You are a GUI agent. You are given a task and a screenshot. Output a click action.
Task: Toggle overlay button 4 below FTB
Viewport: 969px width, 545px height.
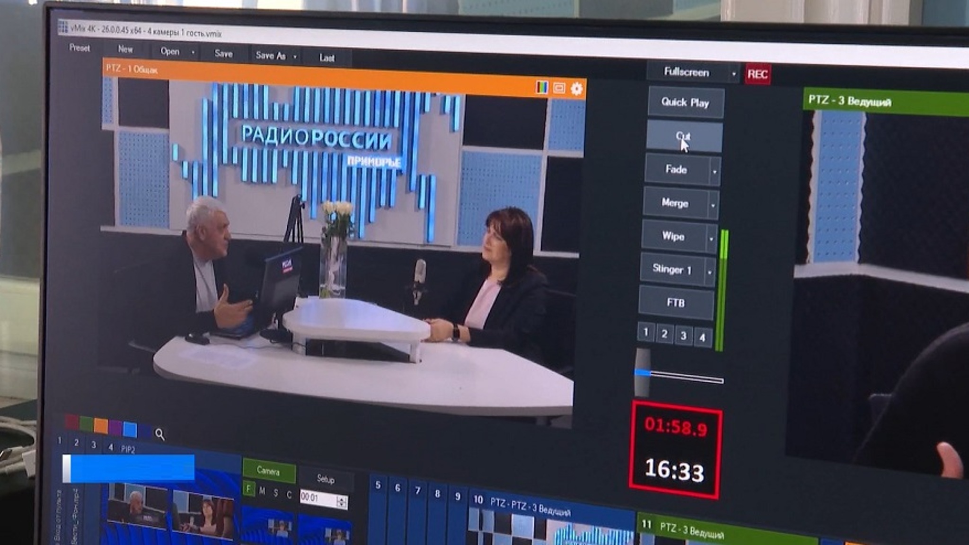tap(703, 337)
